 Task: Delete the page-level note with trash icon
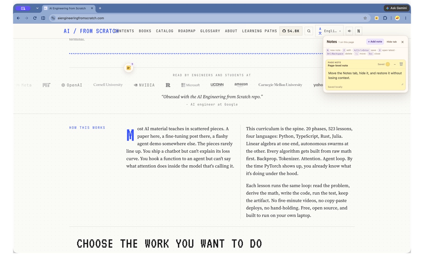[x=401, y=64]
